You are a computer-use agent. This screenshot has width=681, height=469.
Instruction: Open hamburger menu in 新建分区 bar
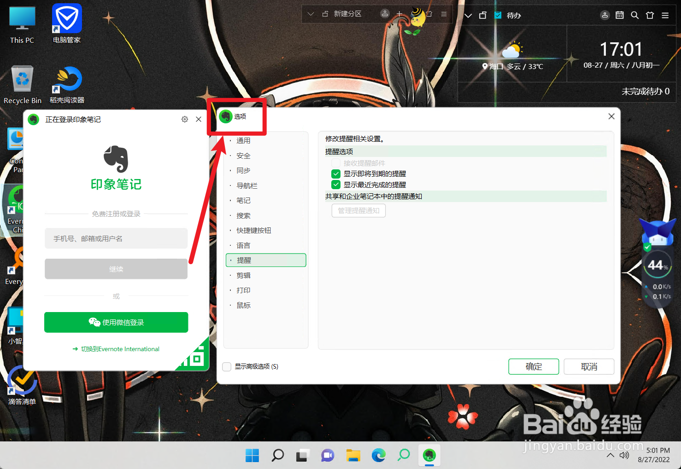click(444, 14)
